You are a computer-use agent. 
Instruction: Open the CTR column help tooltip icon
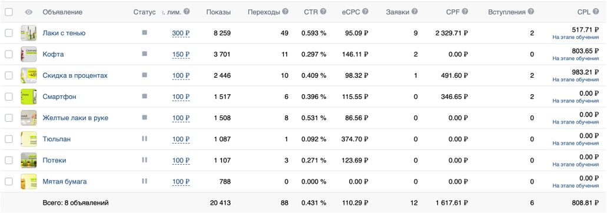[x=323, y=12]
